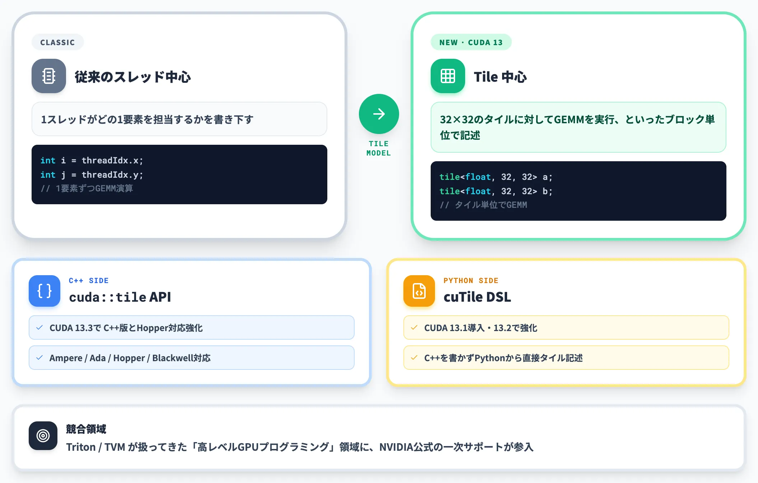This screenshot has height=483, width=758.
Task: Click the heading 従来のスレッド中心
Action: point(133,77)
